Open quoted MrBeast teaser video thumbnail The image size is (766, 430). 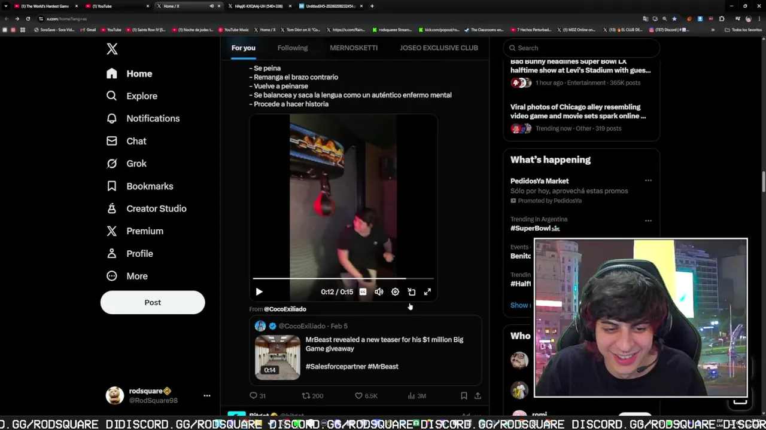278,357
